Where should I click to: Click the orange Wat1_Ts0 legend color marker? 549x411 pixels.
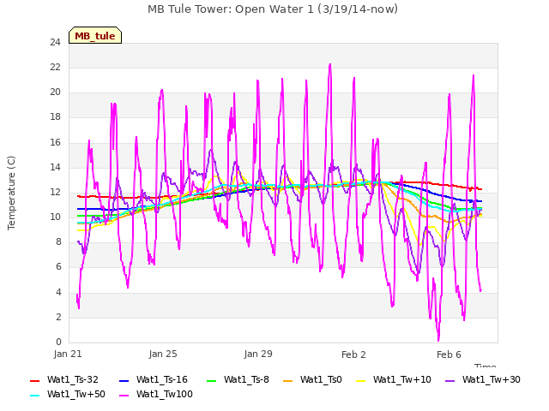tap(288, 380)
